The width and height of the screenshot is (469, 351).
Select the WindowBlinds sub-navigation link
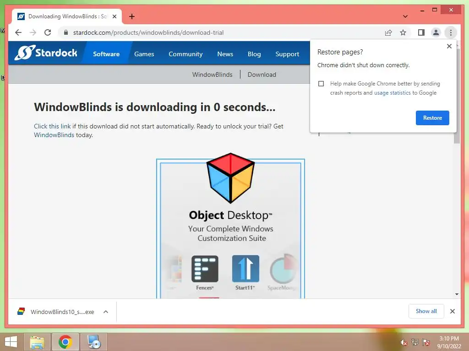213,74
